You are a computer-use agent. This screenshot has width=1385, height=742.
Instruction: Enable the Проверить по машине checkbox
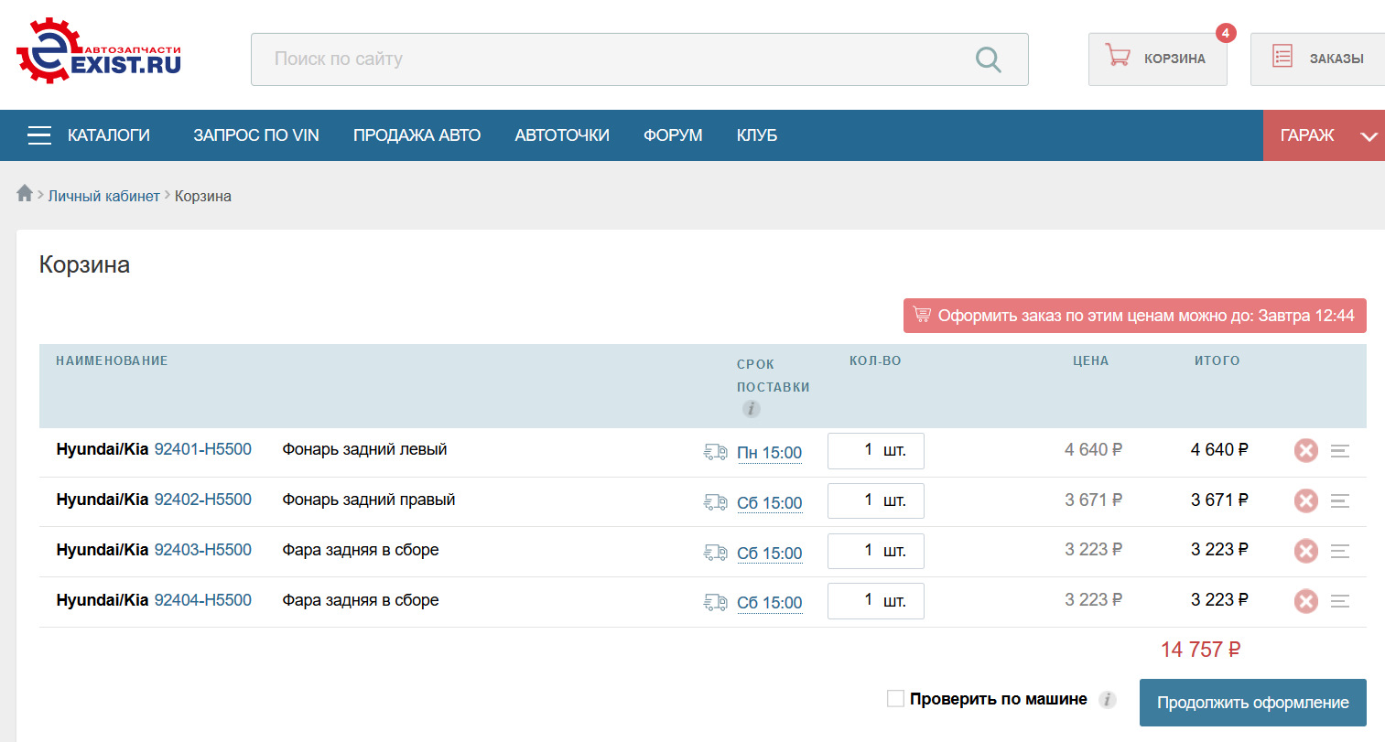point(895,699)
